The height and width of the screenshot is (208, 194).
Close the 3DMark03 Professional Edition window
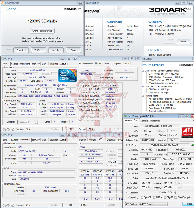pos(190,3)
